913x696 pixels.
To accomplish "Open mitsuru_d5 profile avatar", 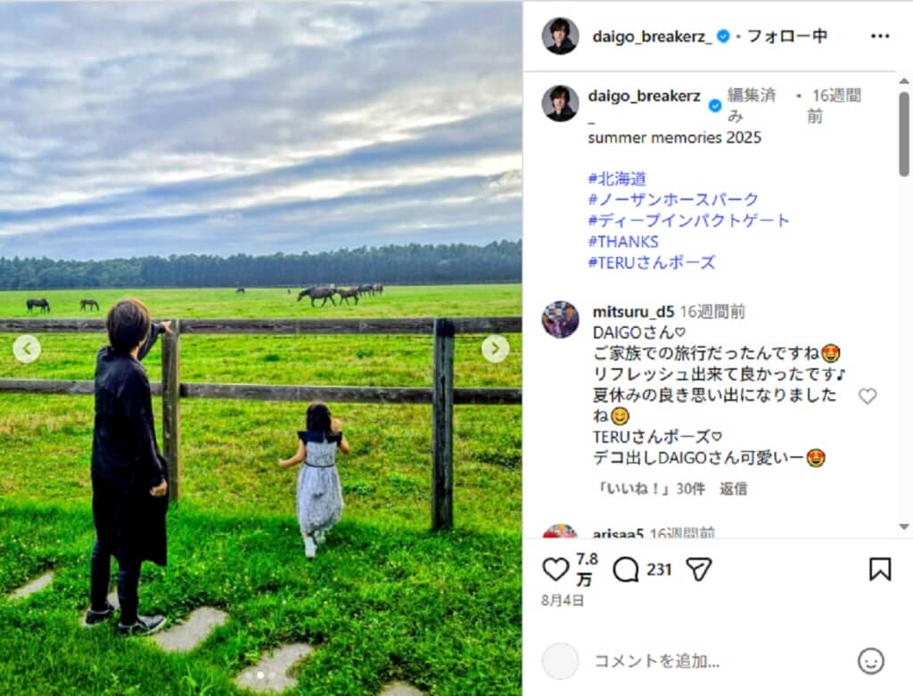I will (560, 320).
